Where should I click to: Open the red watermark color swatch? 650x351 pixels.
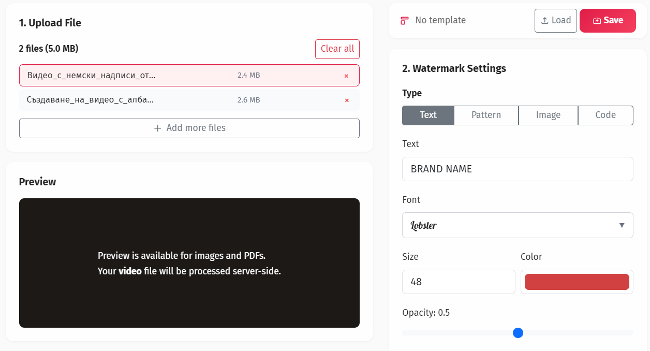point(577,282)
